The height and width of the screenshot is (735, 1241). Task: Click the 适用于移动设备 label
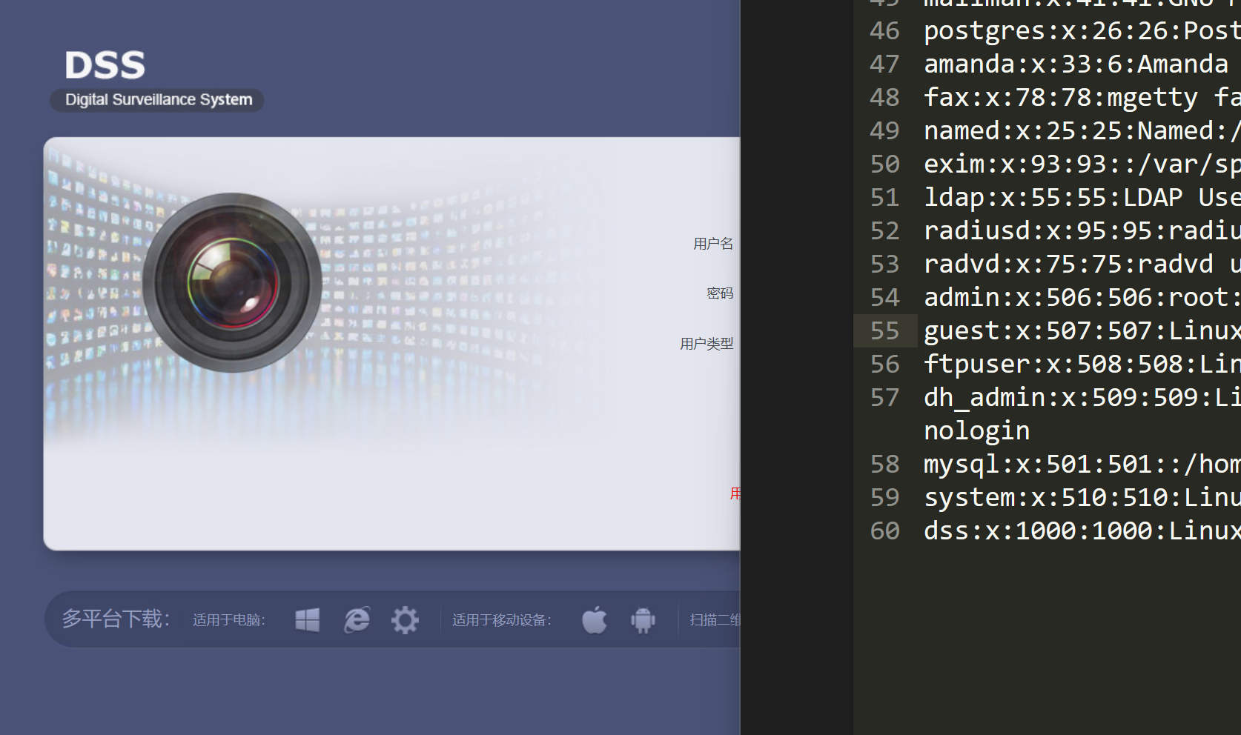pos(502,620)
